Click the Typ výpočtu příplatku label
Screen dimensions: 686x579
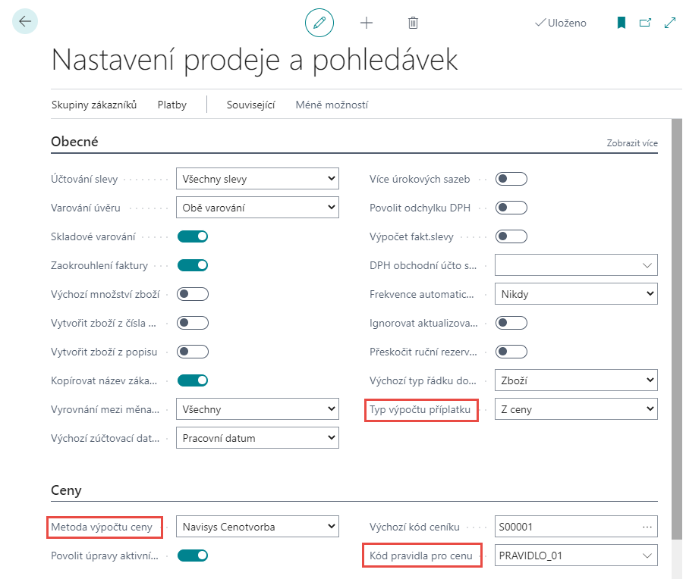[420, 409]
